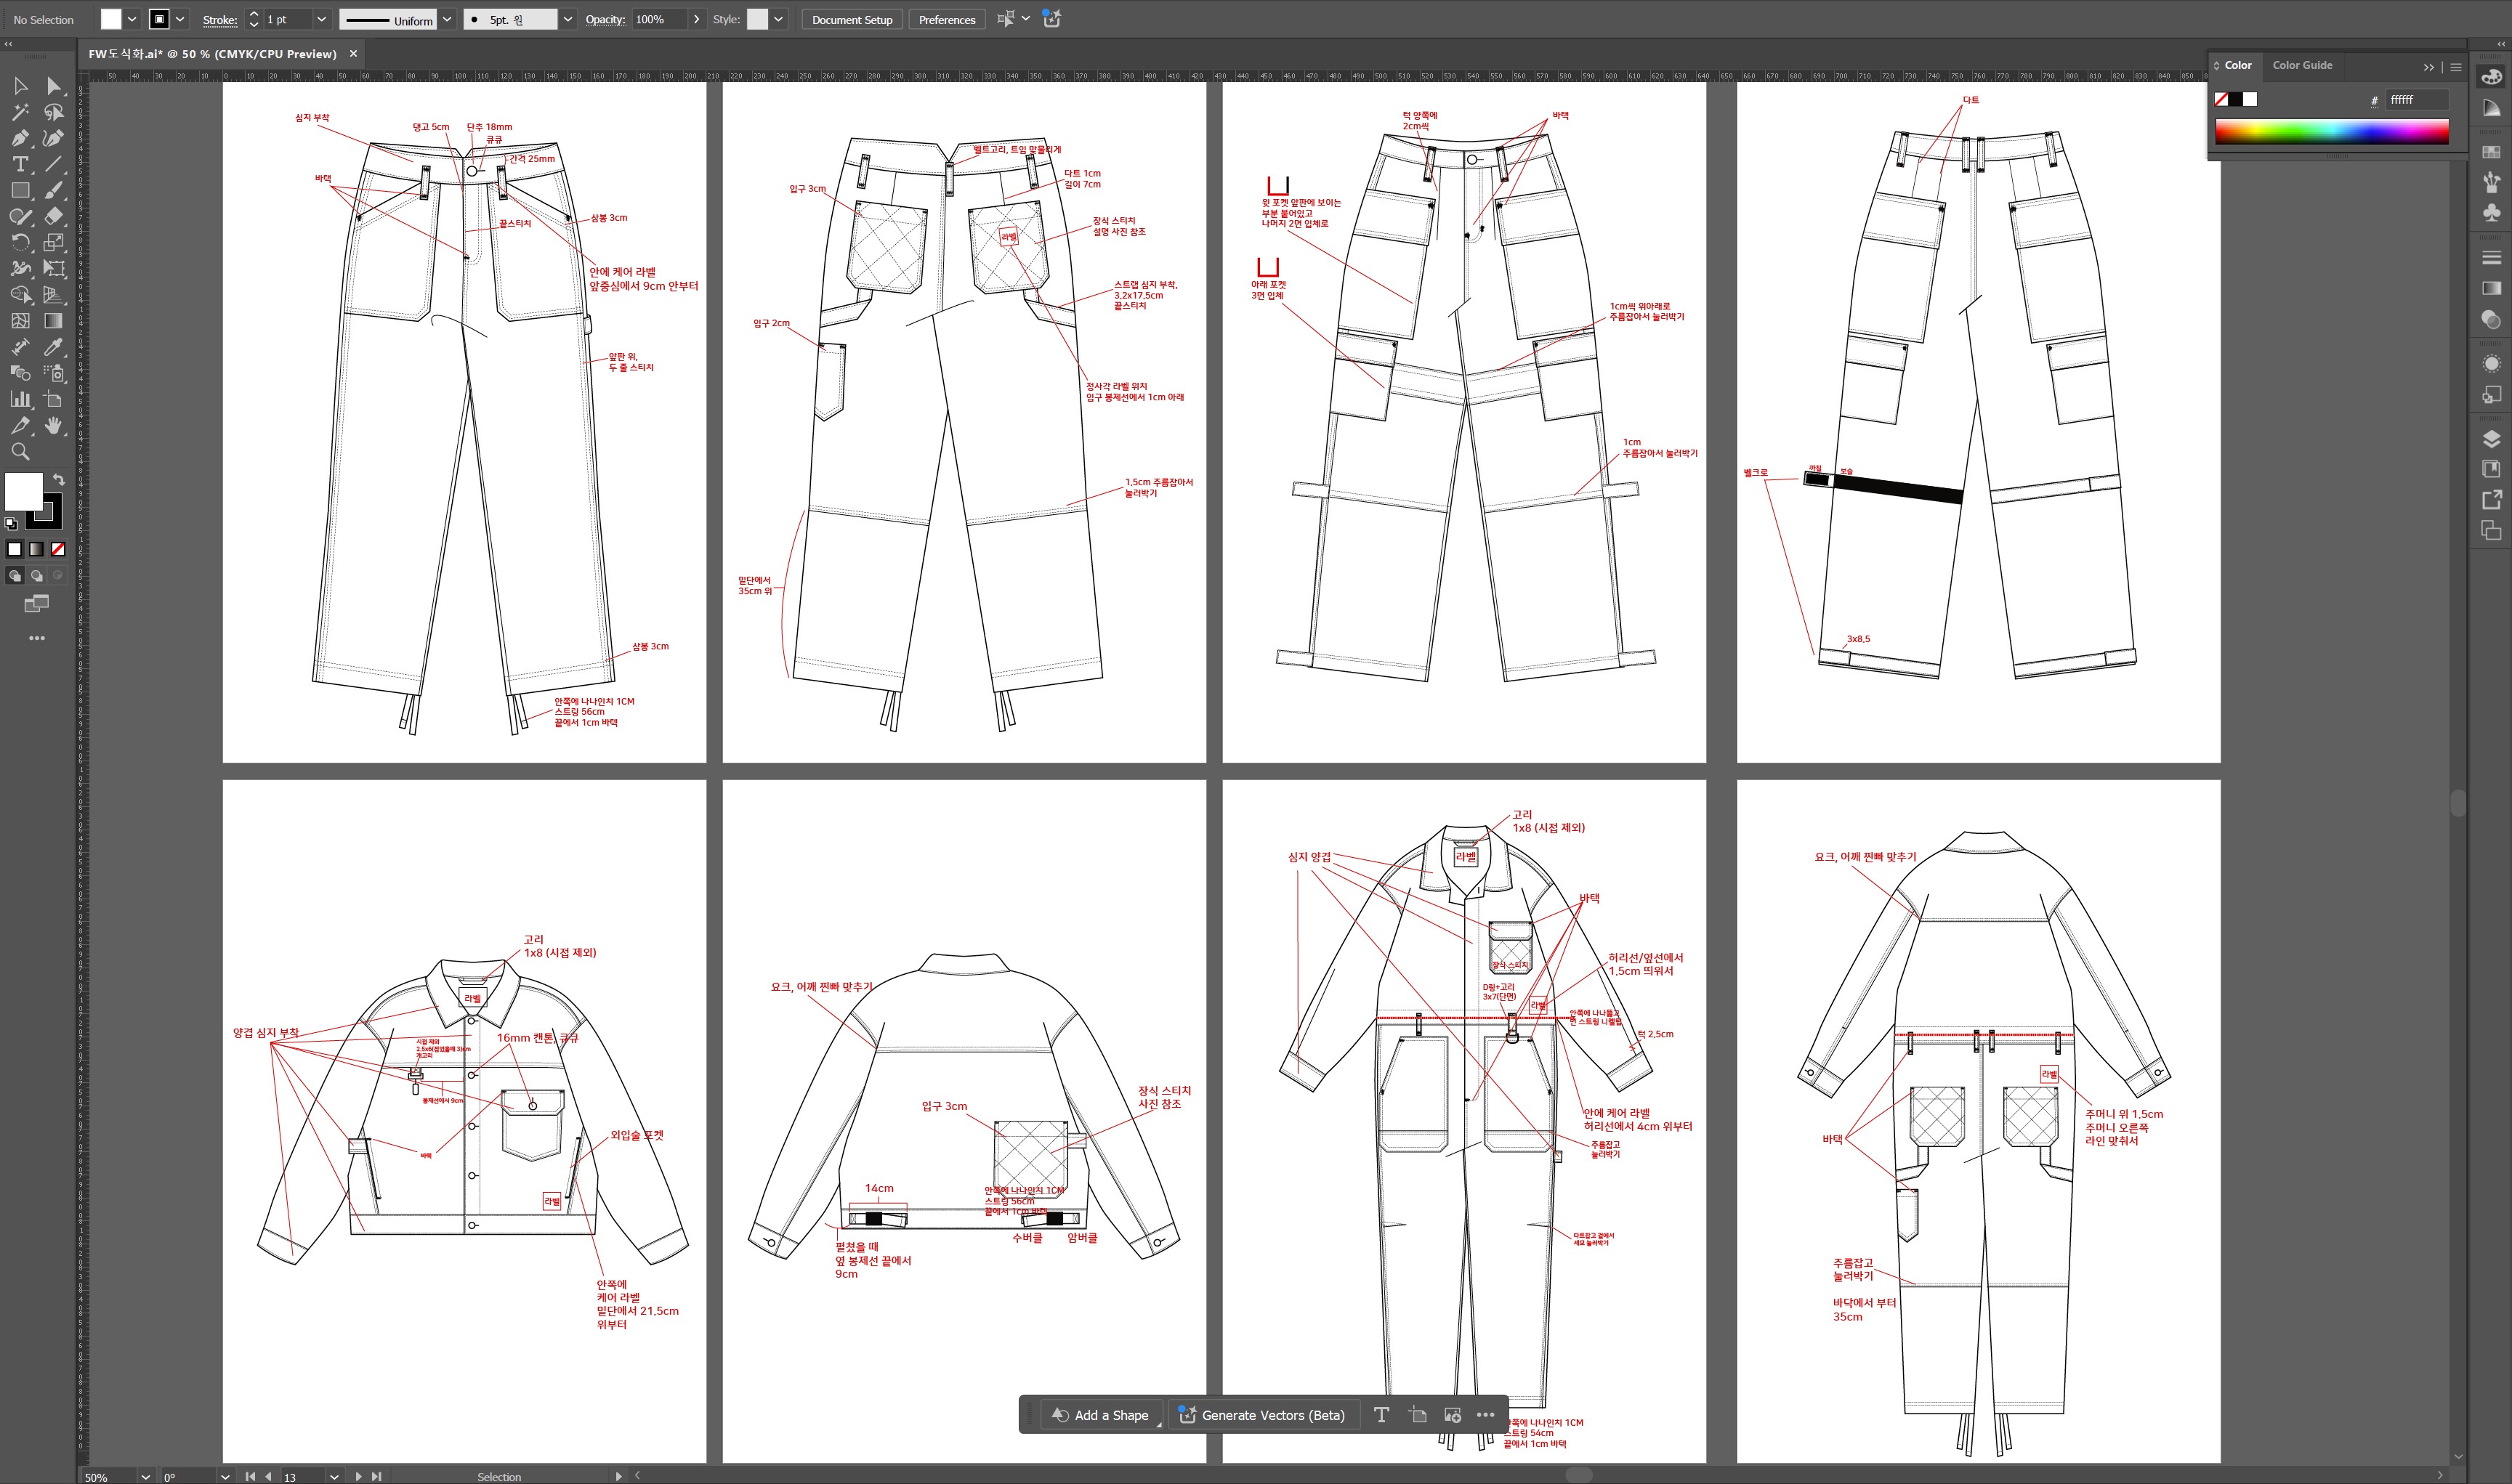This screenshot has width=2512, height=1484.
Task: Open Edit Toolbar three dots
Action: pos(37,638)
